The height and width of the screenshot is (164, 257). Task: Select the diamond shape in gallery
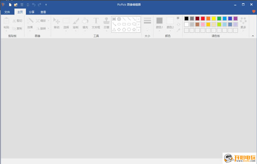click(x=119, y=30)
